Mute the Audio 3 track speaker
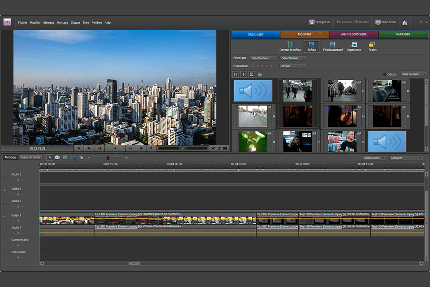 tap(4, 177)
